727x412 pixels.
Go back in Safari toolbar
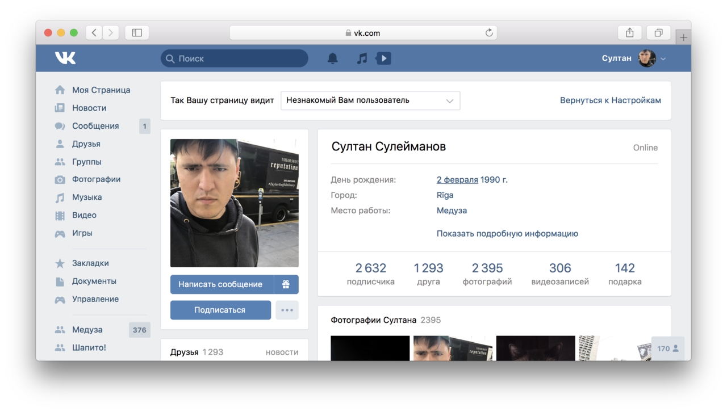(x=94, y=33)
